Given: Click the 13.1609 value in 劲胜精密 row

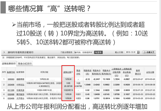Looking at the screenshot, I should [106, 79].
